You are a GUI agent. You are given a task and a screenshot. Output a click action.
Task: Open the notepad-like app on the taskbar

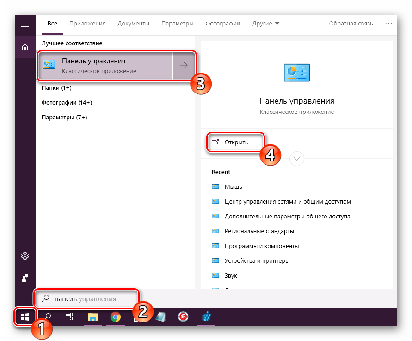160,317
